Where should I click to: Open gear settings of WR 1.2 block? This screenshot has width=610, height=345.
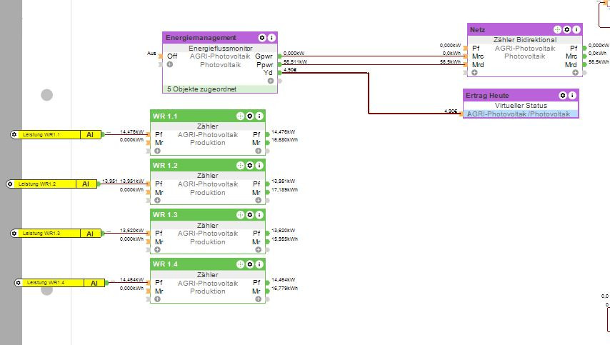[250, 165]
